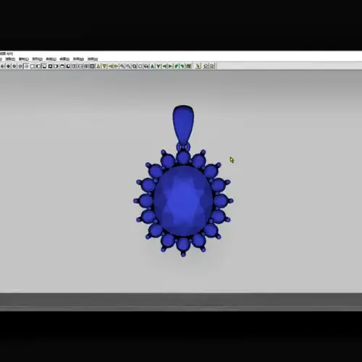Click the pendant bail loop at the top of the model
The width and height of the screenshot is (362, 362).
[x=183, y=125]
